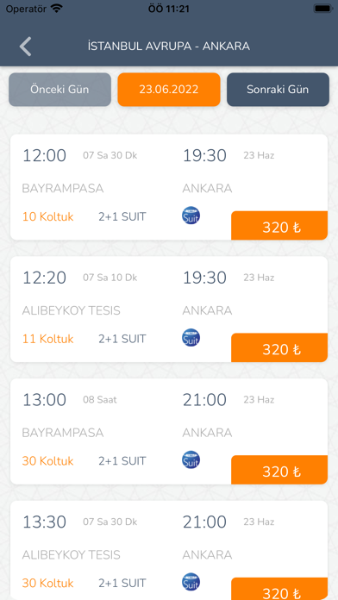Open the 23.06.2022 date selector

(169, 90)
